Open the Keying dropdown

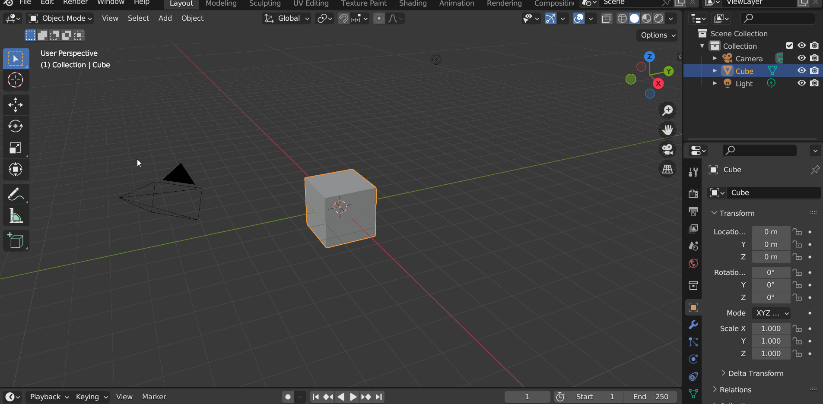91,397
